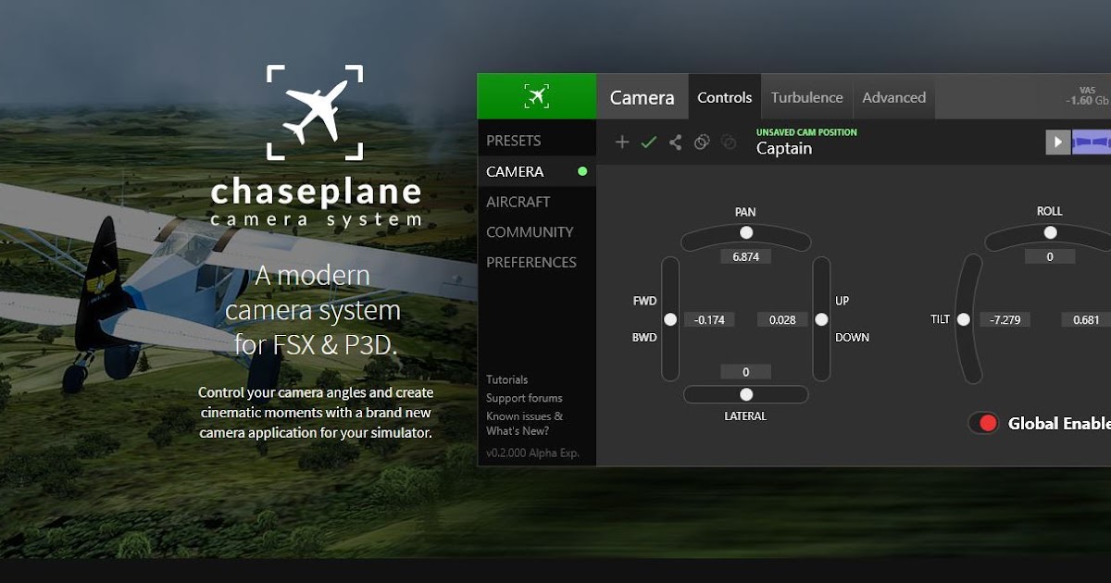Viewport: 1111px width, 583px height.
Task: Toggle the UNSAVED CAM POSITION indicator
Action: 805,132
